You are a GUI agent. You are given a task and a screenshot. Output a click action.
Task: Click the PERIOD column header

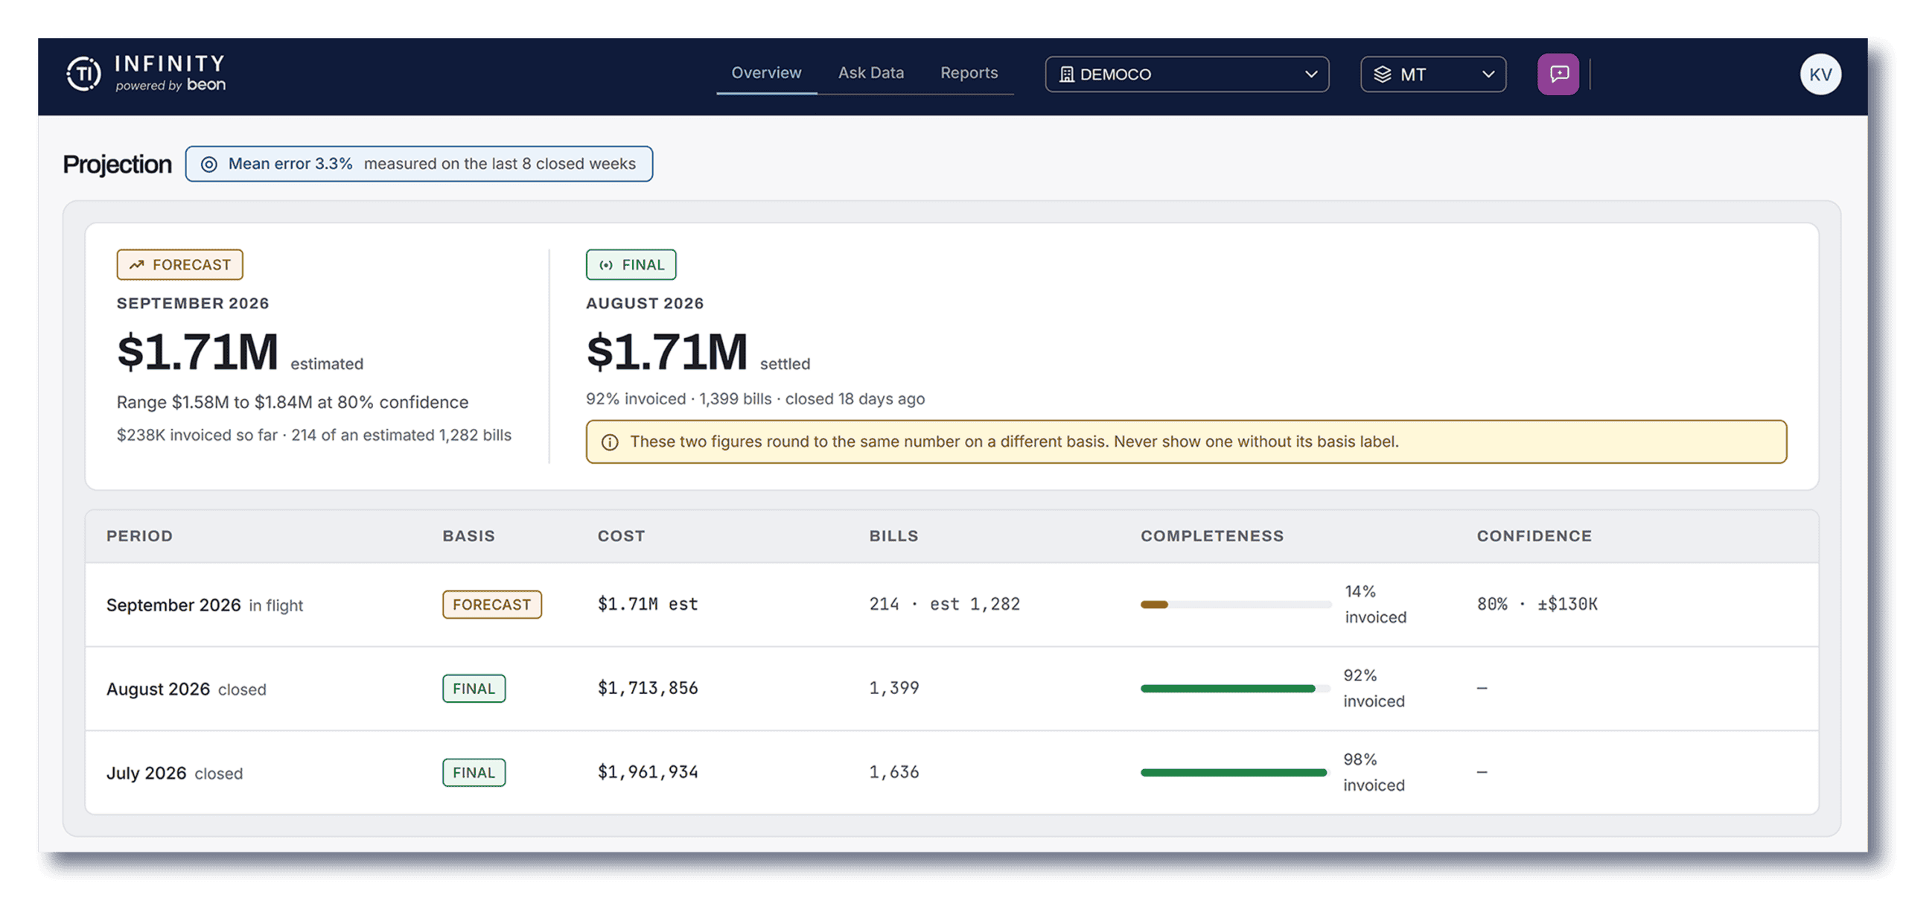point(139,536)
